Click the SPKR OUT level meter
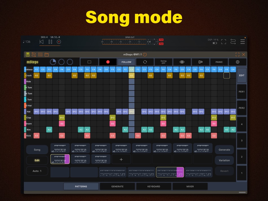 tap(130, 41)
